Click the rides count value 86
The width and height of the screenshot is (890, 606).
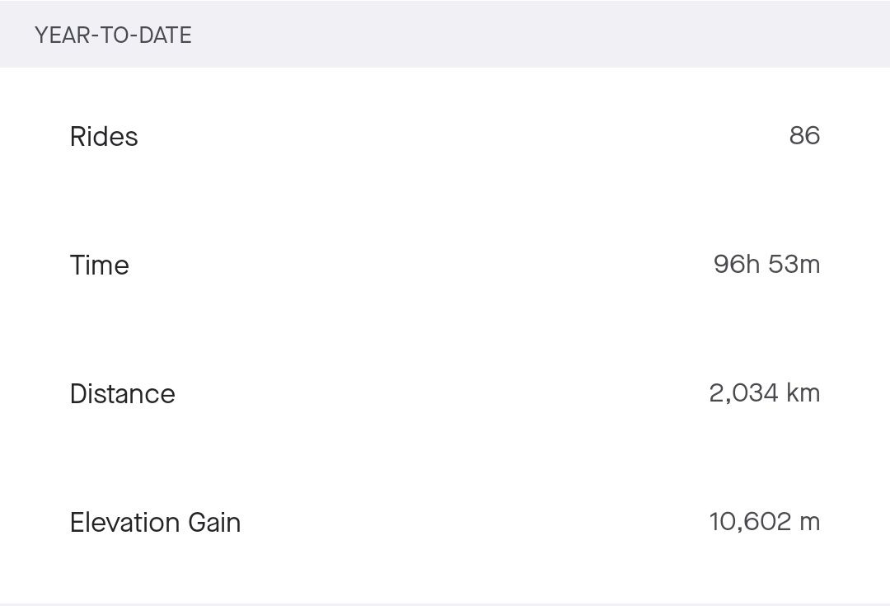pos(804,135)
